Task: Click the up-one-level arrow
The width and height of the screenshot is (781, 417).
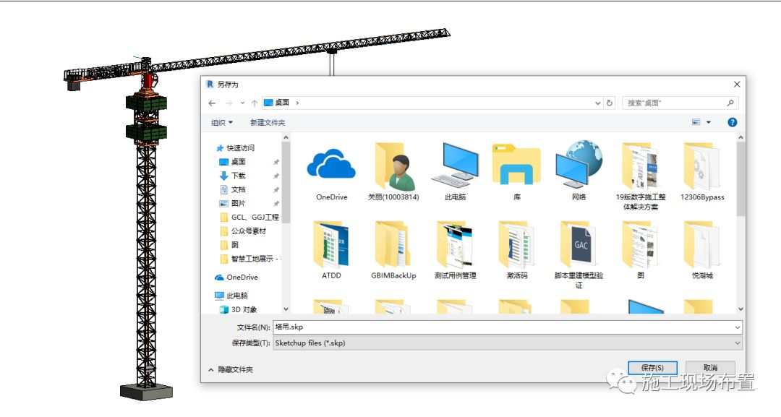Action: point(255,103)
